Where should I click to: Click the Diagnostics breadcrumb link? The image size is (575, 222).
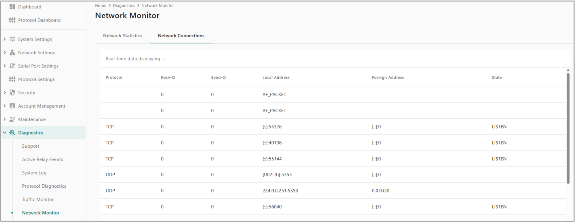(124, 5)
